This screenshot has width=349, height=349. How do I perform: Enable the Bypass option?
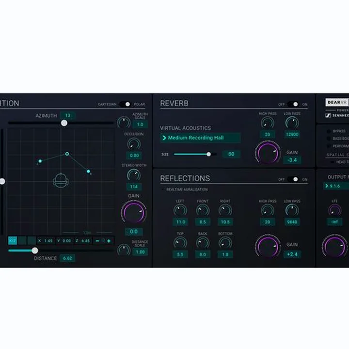coord(329,131)
